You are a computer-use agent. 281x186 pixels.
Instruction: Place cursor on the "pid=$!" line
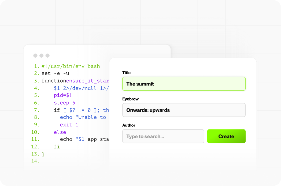pyautogui.click(x=63, y=95)
